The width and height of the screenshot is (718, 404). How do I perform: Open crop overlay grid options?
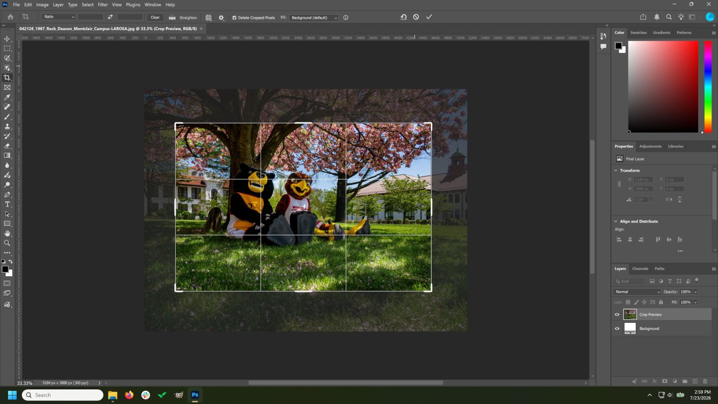tap(208, 17)
